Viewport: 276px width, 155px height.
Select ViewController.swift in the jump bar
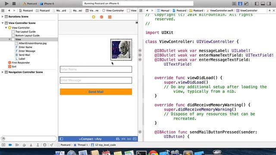[x=220, y=10]
